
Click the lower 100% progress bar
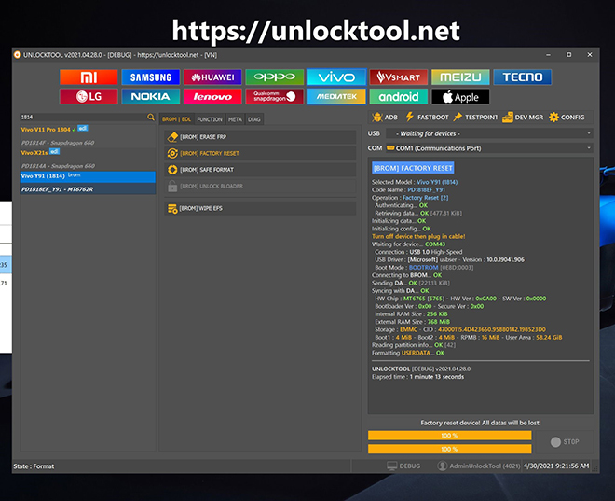(449, 449)
